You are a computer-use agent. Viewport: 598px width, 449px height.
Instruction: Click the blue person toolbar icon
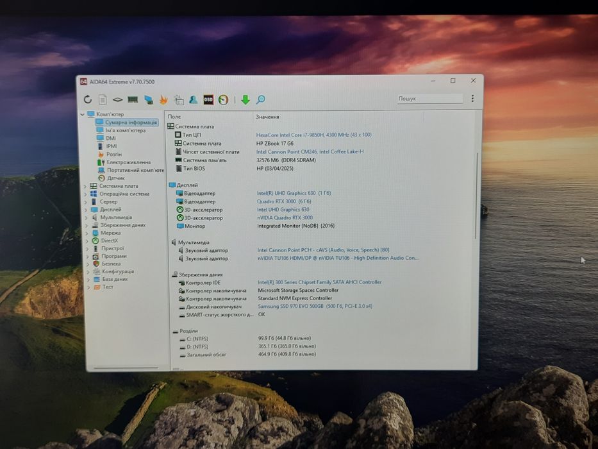click(x=194, y=99)
